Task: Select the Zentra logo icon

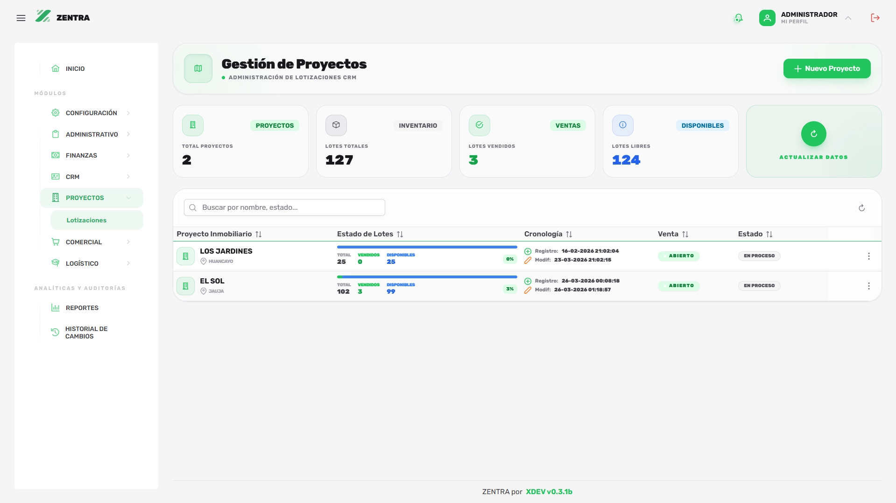Action: click(x=43, y=16)
